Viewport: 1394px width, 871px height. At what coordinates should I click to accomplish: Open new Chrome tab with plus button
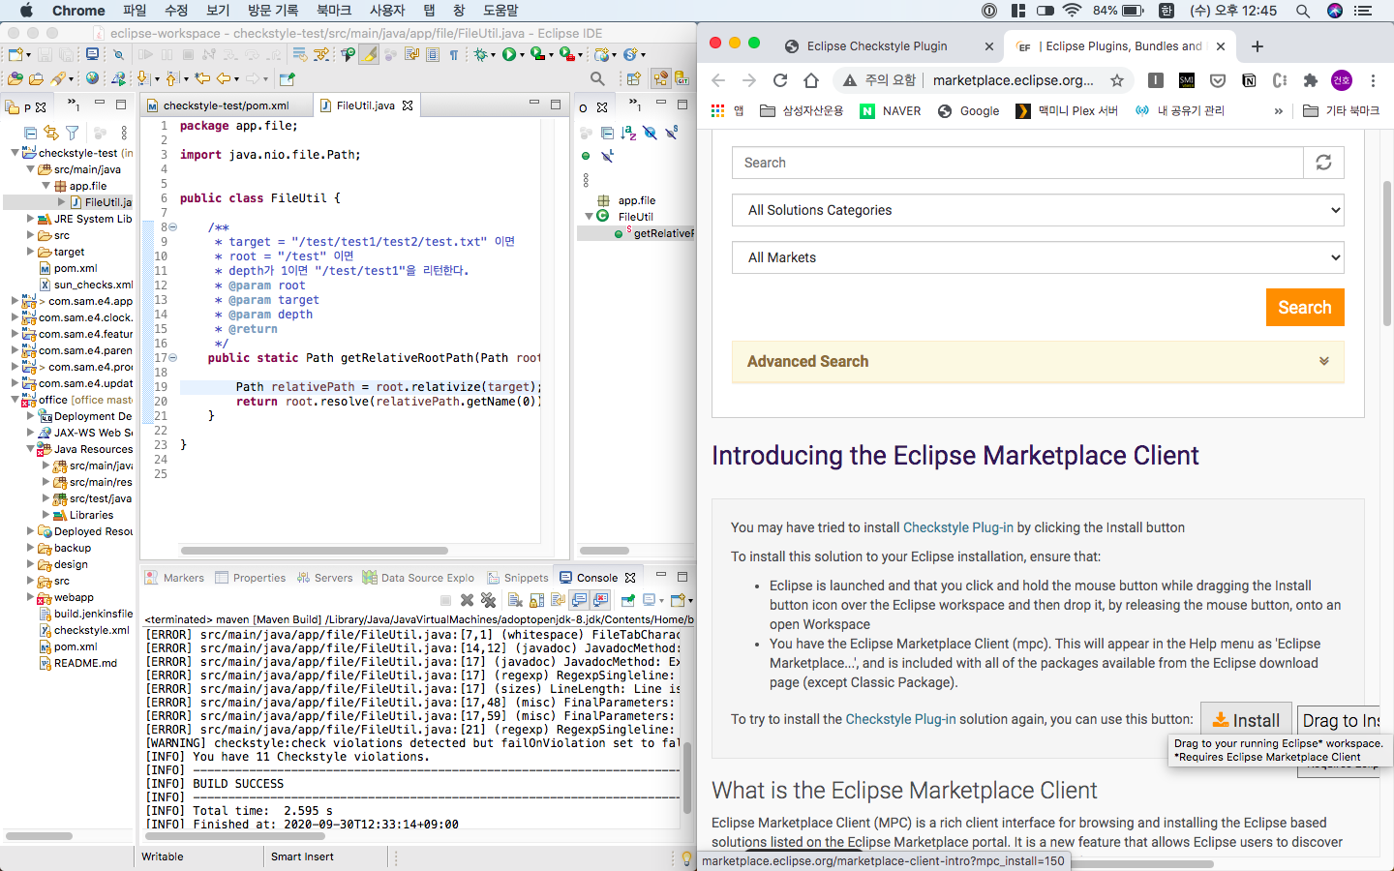coord(1257,46)
